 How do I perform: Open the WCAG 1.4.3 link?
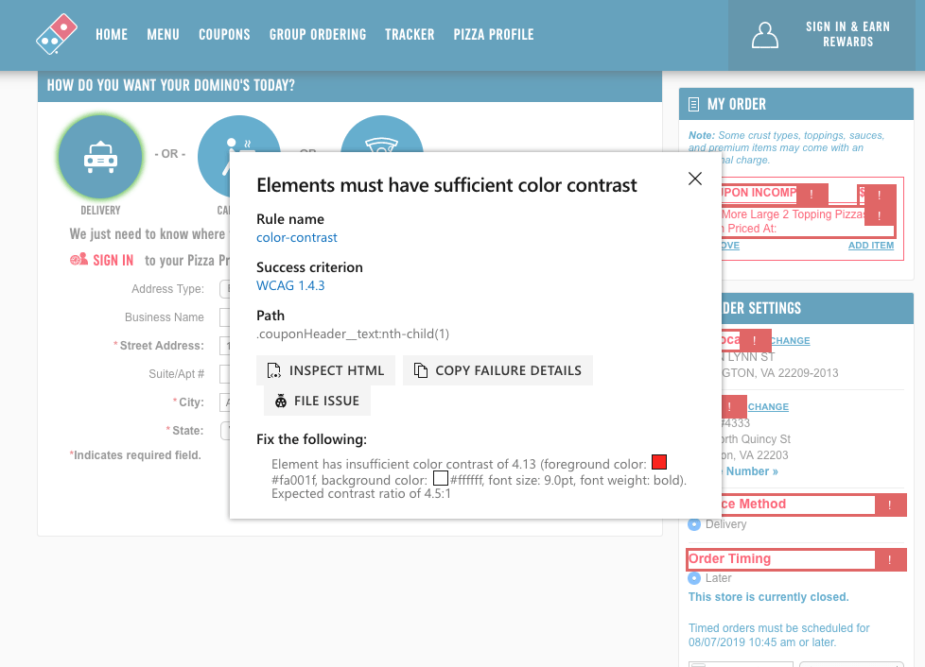coord(290,285)
